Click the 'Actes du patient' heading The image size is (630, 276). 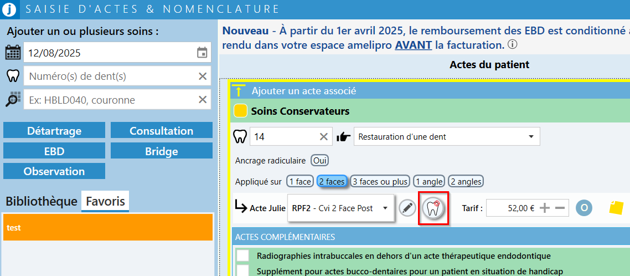coord(489,64)
